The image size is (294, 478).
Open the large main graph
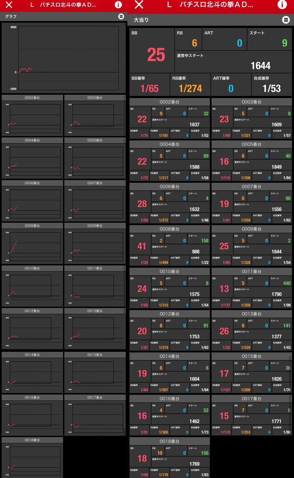coord(64,58)
